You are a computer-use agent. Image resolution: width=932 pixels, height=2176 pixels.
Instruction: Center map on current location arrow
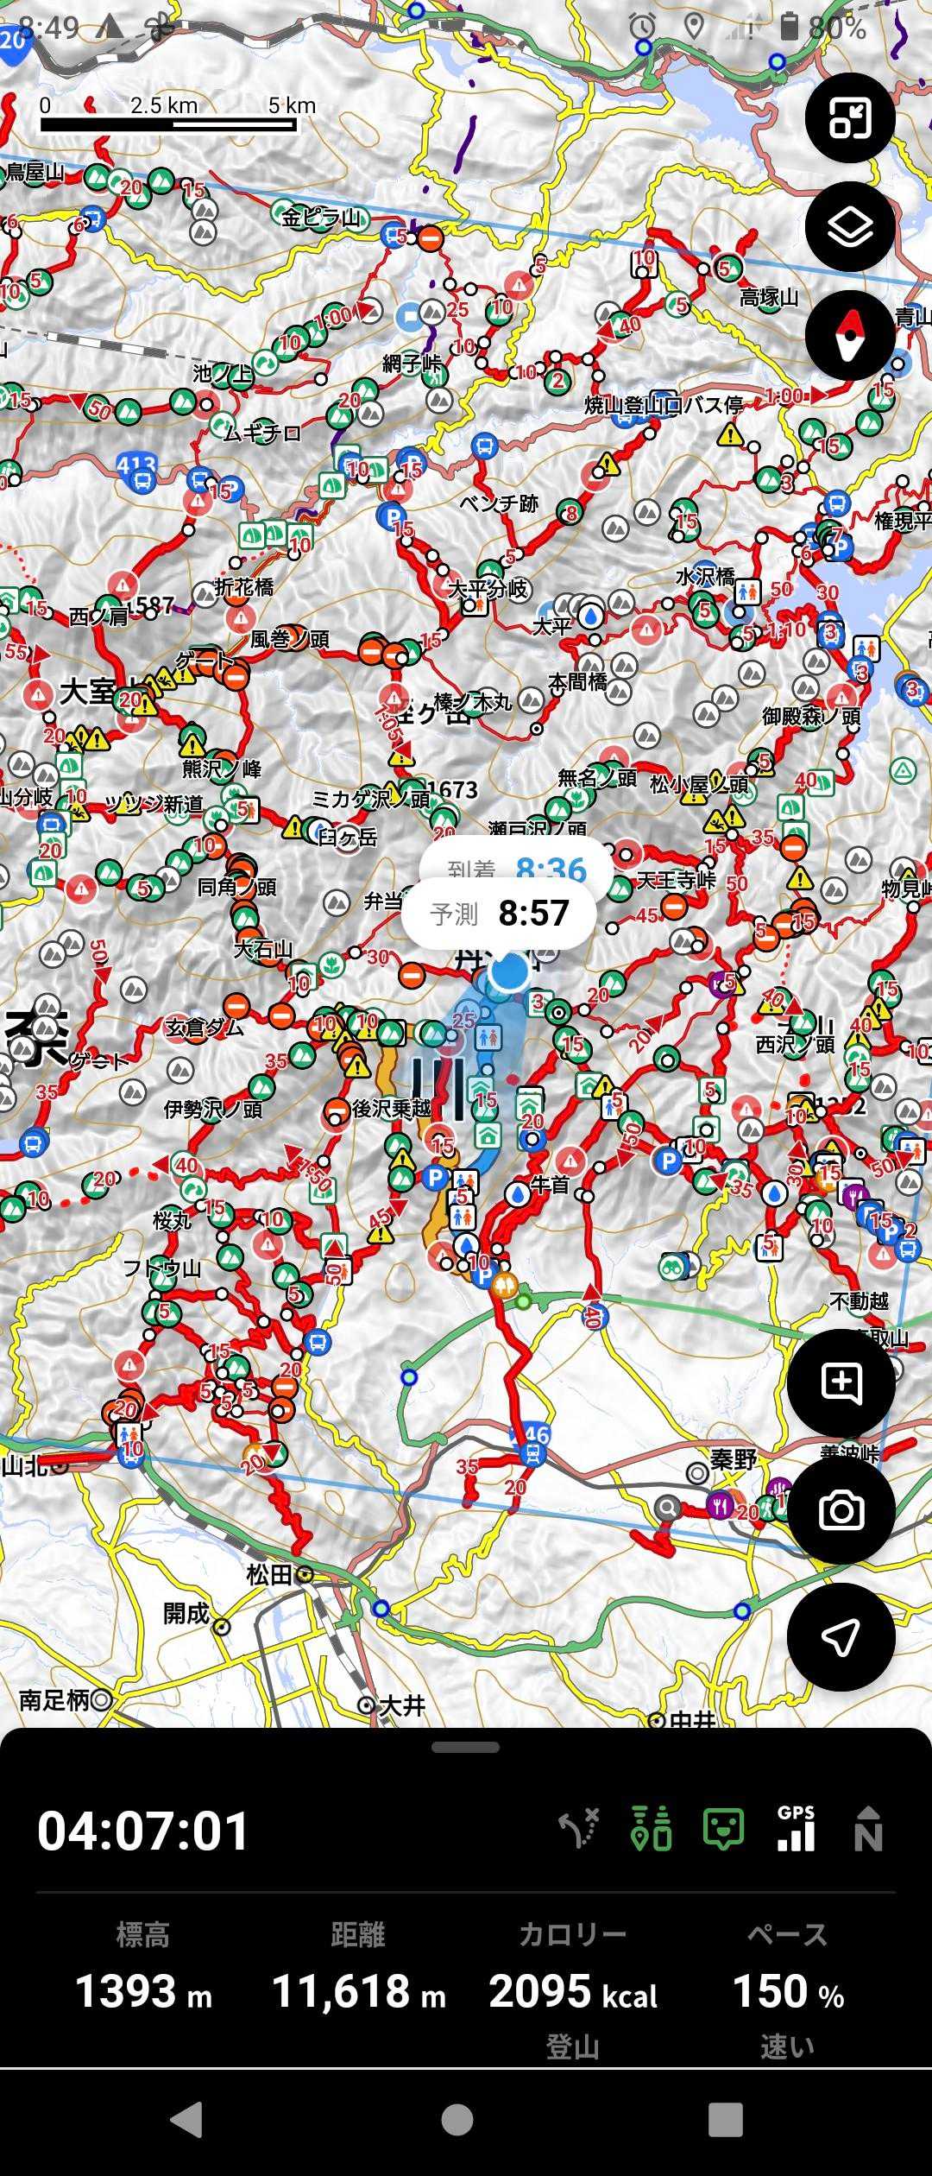point(841,1637)
